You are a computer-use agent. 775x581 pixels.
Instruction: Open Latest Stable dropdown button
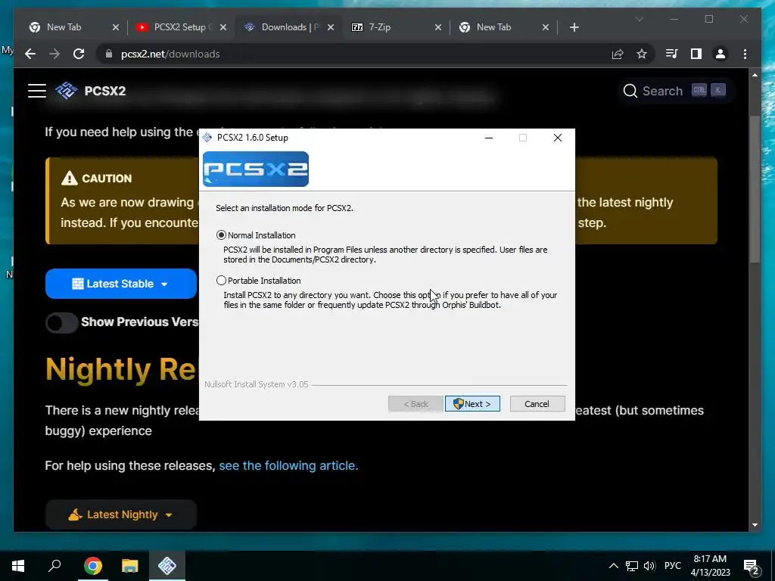120,284
